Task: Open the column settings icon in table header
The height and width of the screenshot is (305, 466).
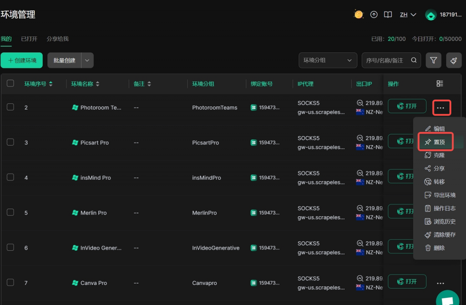Action: pos(440,83)
